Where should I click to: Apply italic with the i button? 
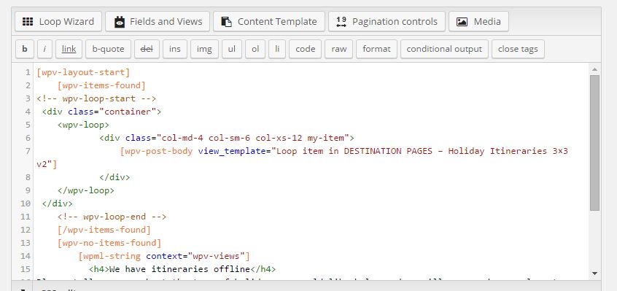coord(45,49)
